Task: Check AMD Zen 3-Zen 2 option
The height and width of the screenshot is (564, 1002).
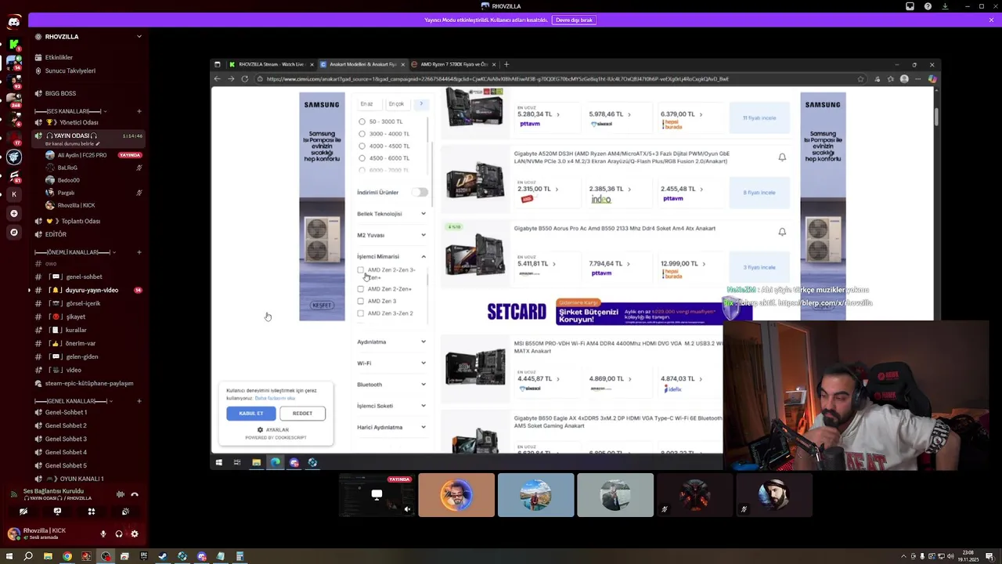Action: click(x=361, y=313)
